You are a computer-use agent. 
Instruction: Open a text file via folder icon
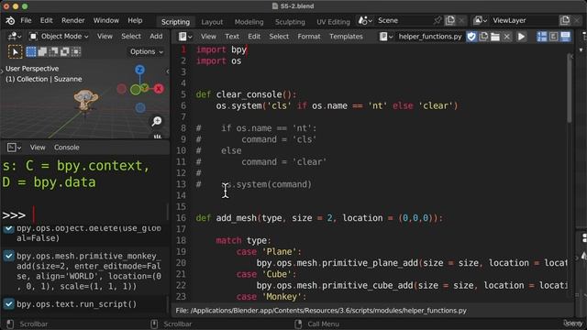(x=495, y=37)
